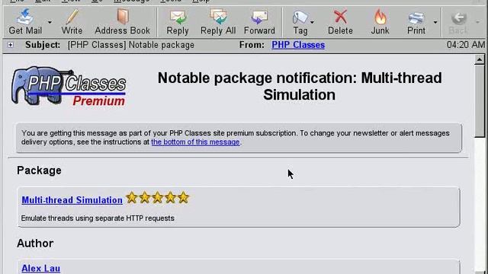Screen dimensions: 488x274
Task: Click the PHP Classes Premium elephant logo
Action: [69, 86]
